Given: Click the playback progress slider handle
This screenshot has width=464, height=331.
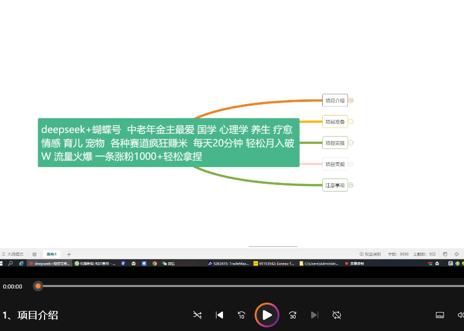Looking at the screenshot, I should point(38,286).
